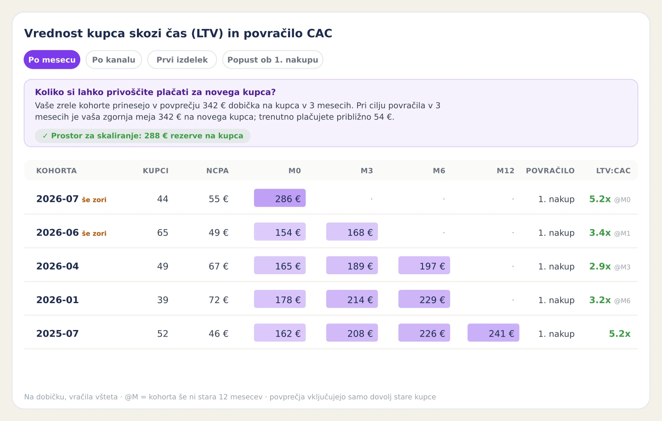
Task: Click the LTV:CAC column header
Action: click(x=613, y=171)
